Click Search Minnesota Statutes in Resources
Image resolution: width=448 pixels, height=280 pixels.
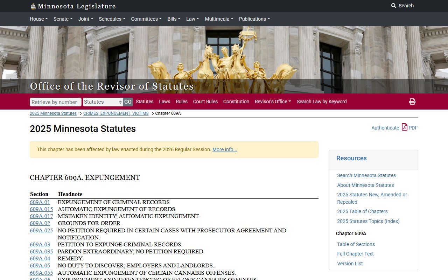(x=366, y=175)
